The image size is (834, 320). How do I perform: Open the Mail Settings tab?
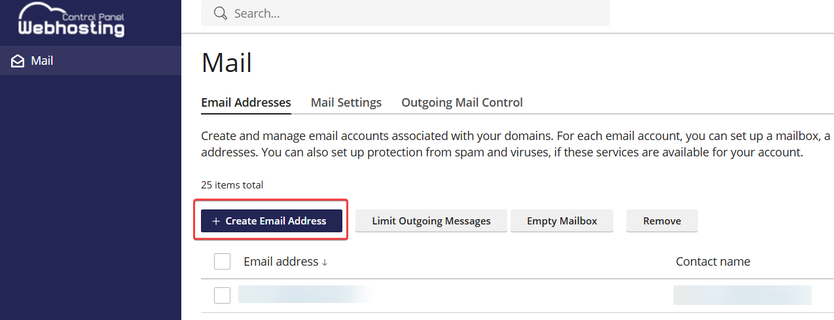[346, 103]
